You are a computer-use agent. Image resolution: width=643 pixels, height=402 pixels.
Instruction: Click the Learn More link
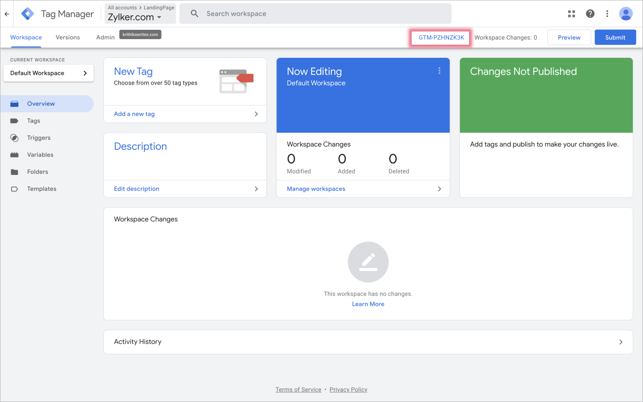pyautogui.click(x=368, y=304)
